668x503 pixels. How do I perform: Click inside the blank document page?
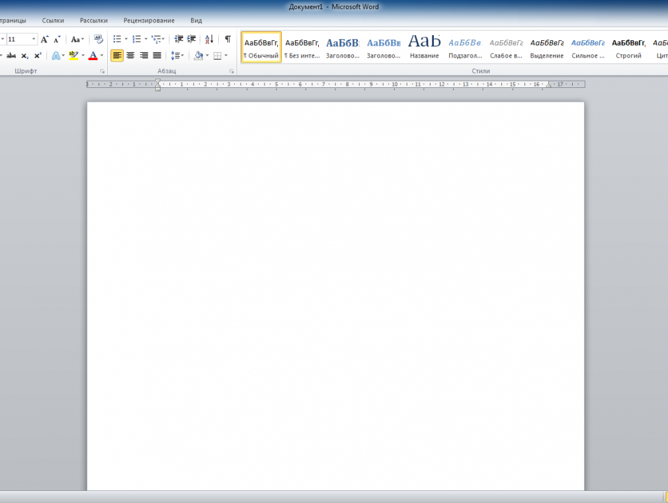336,296
